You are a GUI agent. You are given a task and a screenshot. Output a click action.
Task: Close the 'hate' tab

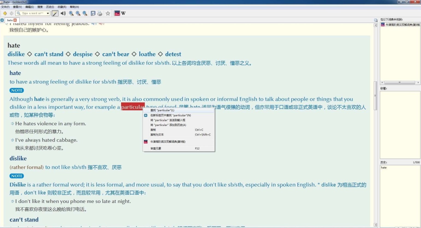15,20
